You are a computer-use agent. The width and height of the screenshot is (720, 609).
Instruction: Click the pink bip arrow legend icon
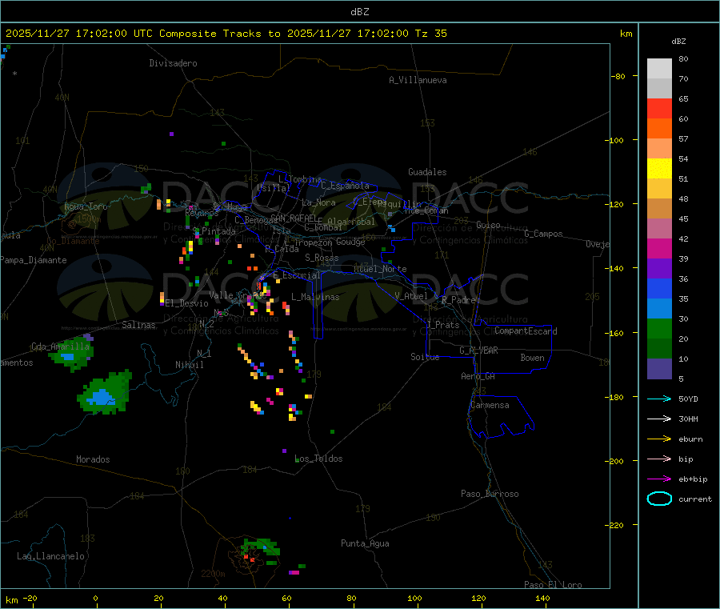tap(659, 459)
